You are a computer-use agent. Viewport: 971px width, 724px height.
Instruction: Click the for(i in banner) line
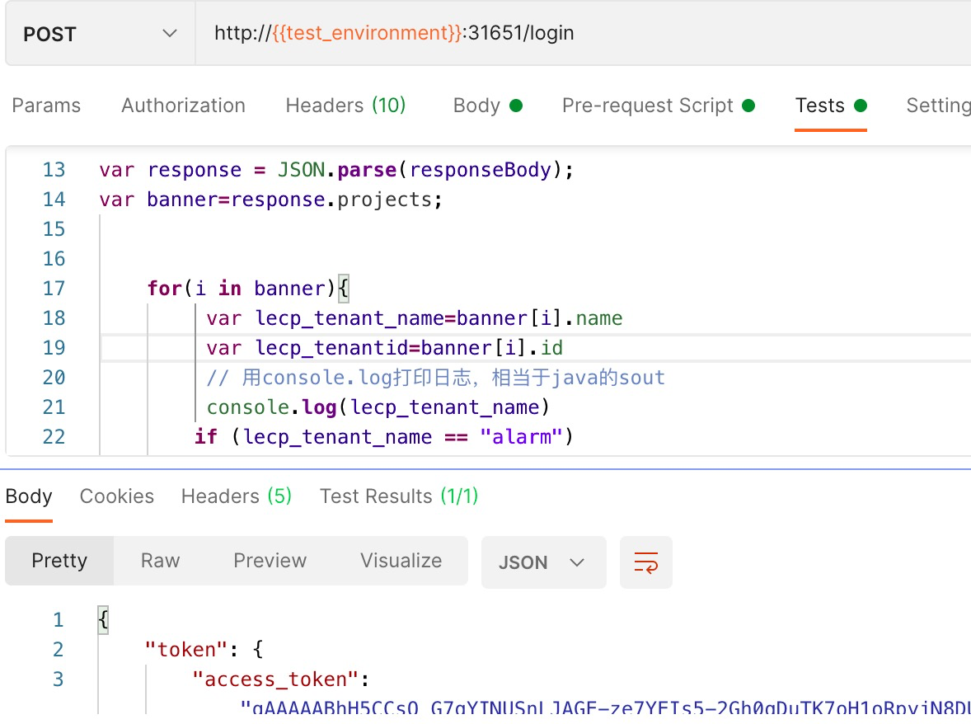(x=248, y=289)
